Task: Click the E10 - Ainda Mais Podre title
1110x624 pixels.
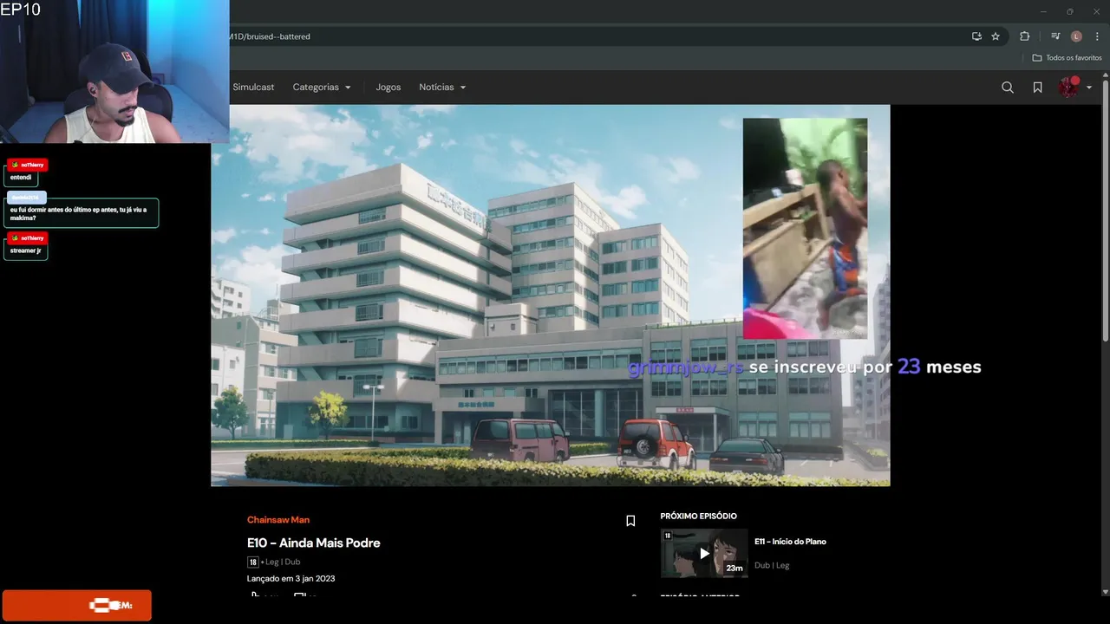Action: pos(314,543)
